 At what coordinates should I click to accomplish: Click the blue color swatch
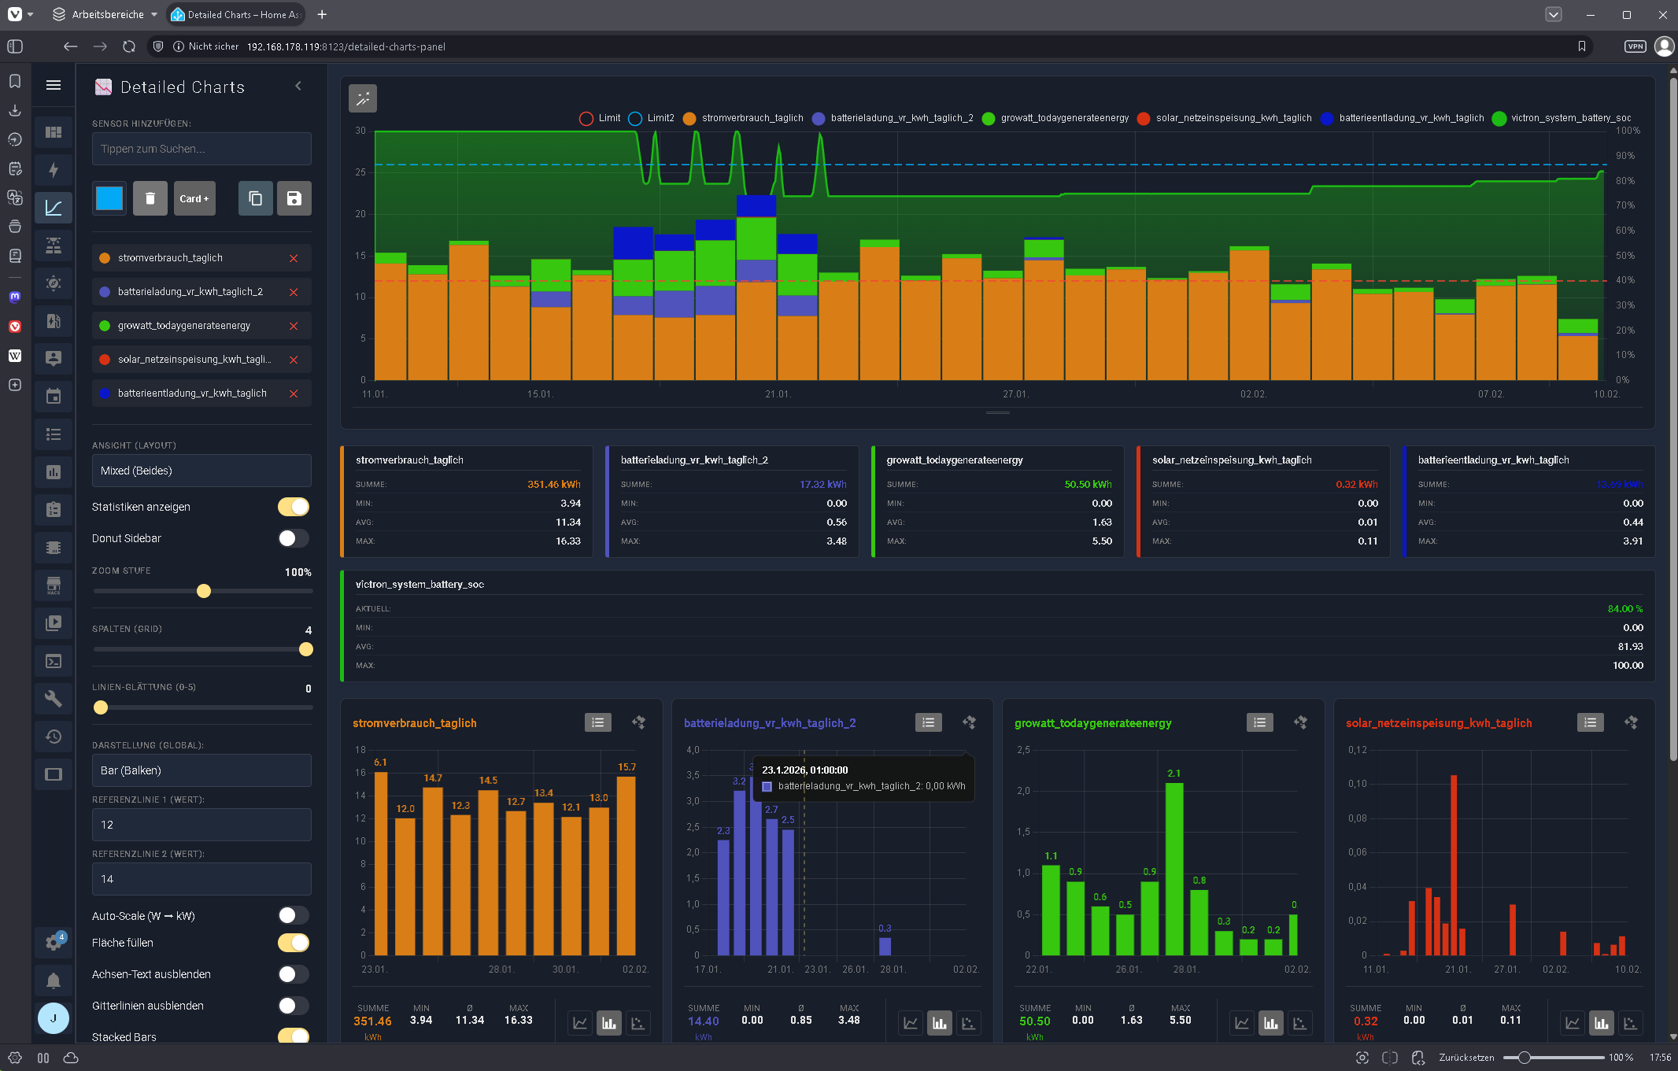pyautogui.click(x=109, y=198)
